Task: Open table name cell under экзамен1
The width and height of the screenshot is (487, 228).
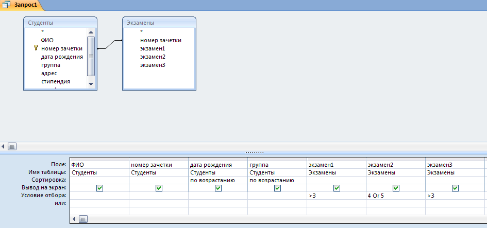Action: click(337, 172)
